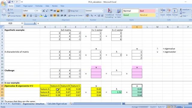Apply the Good cell style
The width and height of the screenshot is (192, 108).
131,15
